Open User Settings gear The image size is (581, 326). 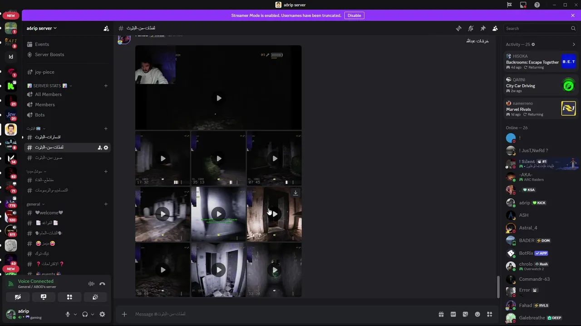[x=102, y=314]
